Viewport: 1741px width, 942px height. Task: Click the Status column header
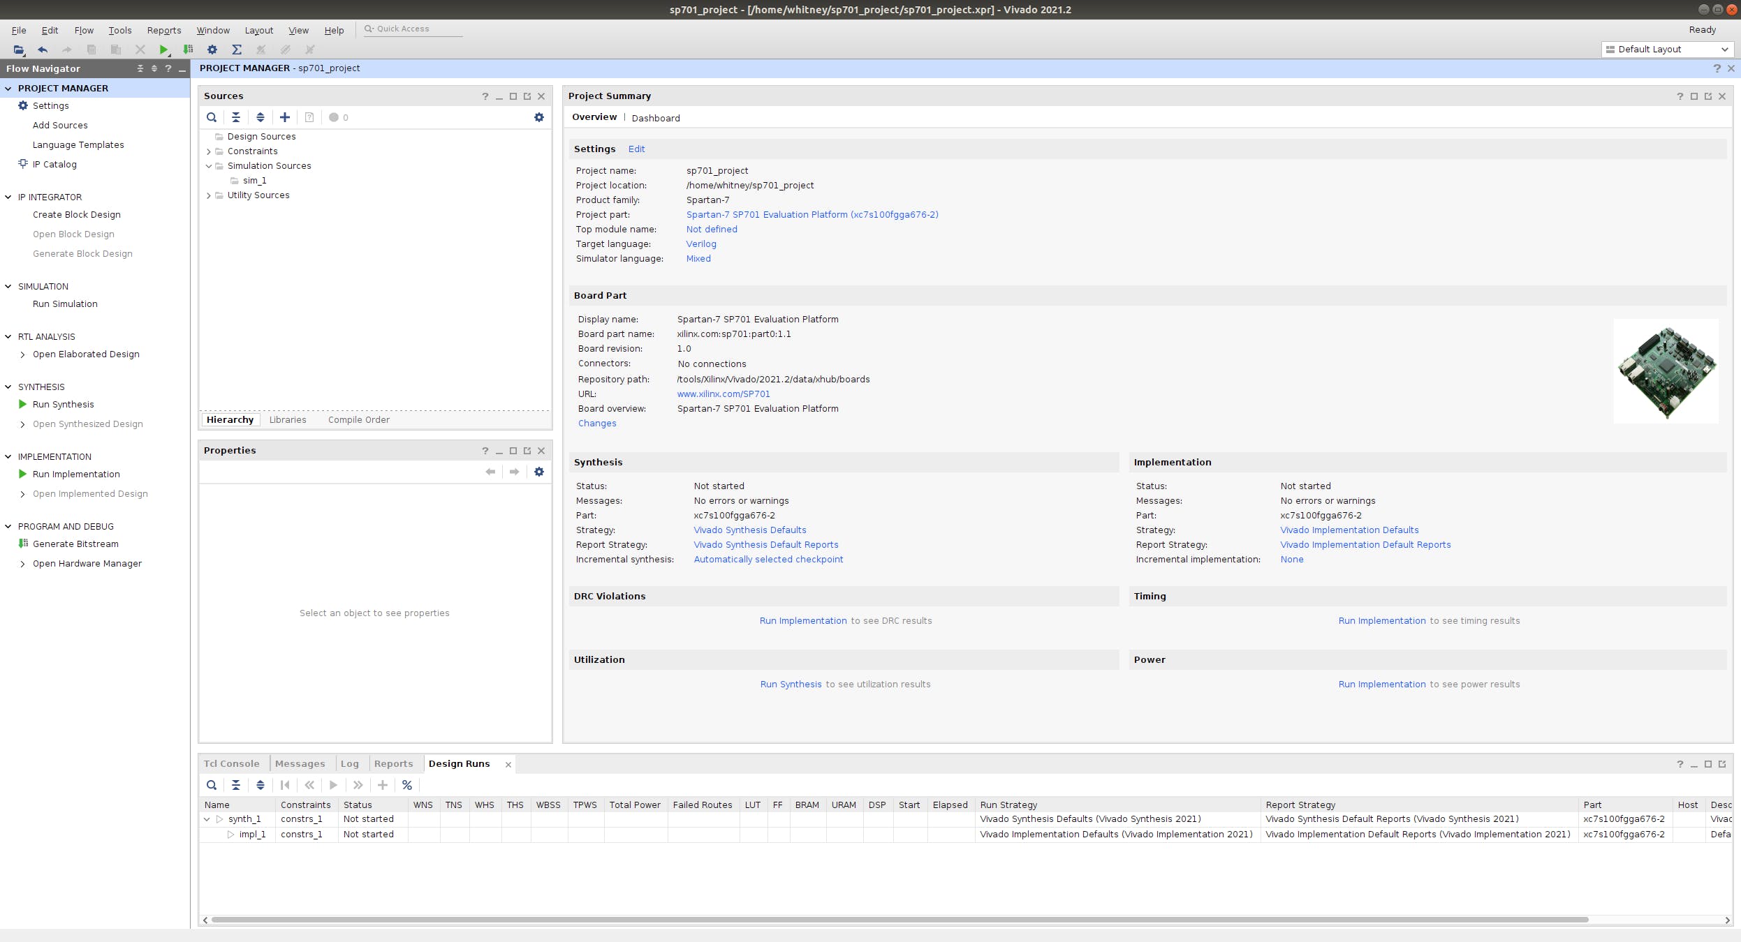tap(373, 805)
